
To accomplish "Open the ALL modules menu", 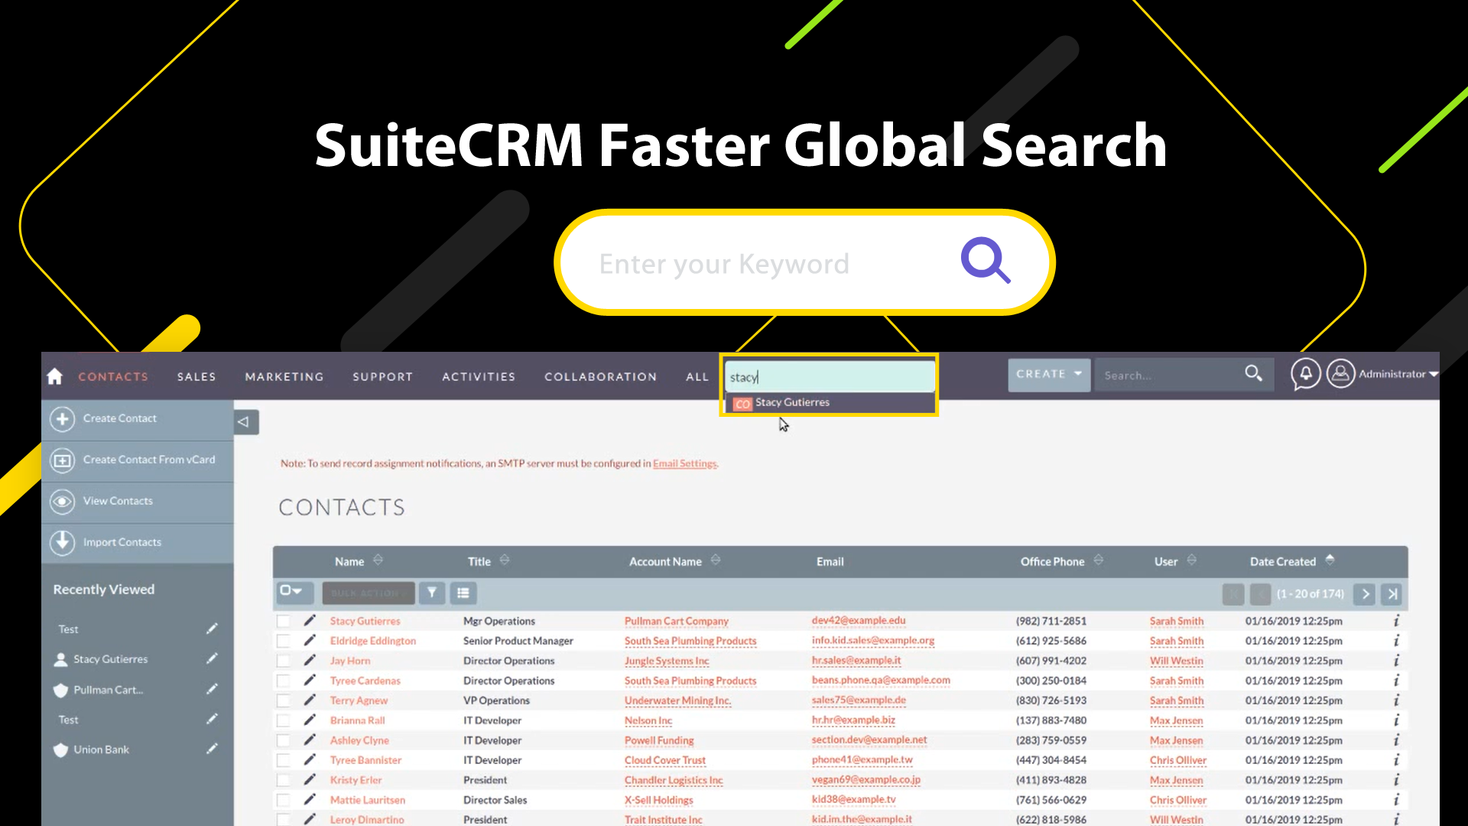I will (x=697, y=376).
